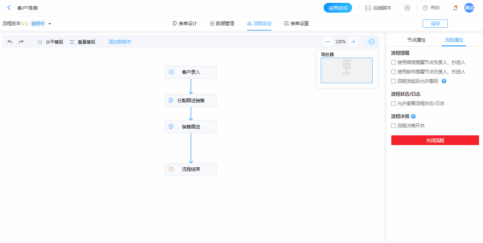Tick the 流程决策开关 checkbox
This screenshot has width=483, height=243.
pyautogui.click(x=393, y=126)
